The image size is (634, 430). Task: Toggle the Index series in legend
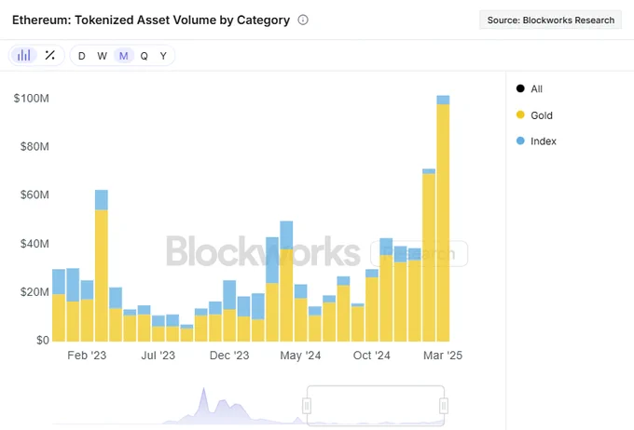(x=536, y=141)
